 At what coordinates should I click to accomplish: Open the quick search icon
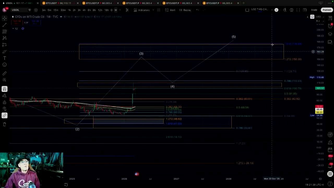click(285, 10)
